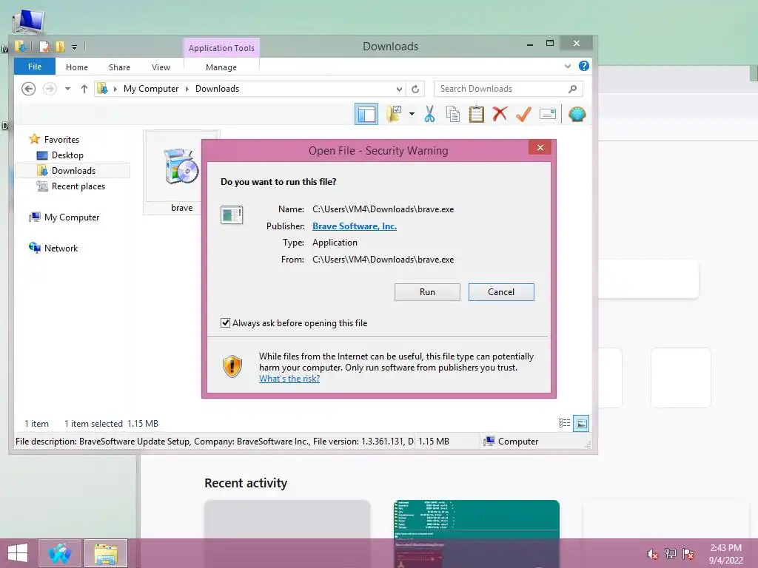Select Favorites in the navigation pane
Viewport: 758px width, 568px height.
pyautogui.click(x=61, y=140)
